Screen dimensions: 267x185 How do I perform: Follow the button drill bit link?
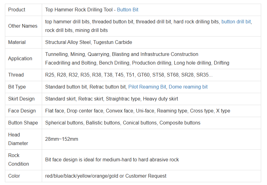click(236, 22)
